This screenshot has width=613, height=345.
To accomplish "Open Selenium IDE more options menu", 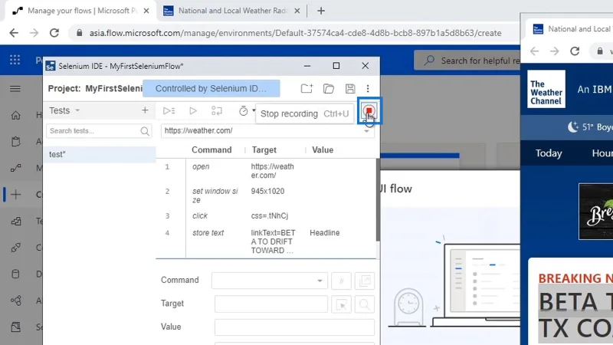I will pos(368,88).
